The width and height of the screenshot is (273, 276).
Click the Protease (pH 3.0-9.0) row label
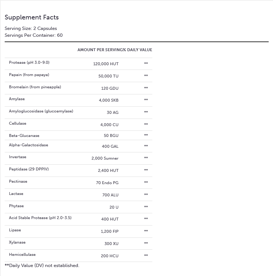(29, 63)
